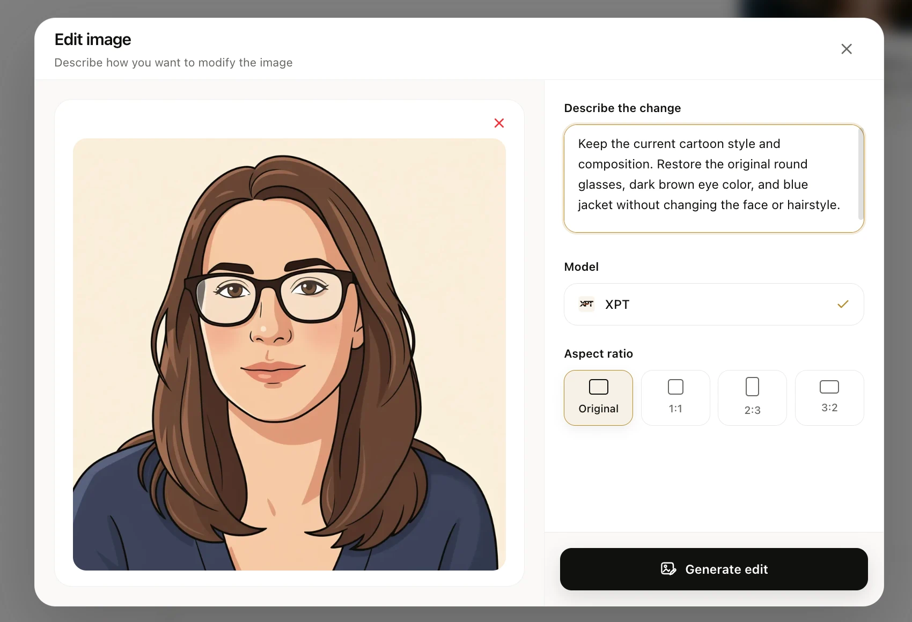Choose the 3:2 aspect ratio
912x622 pixels.
click(829, 398)
